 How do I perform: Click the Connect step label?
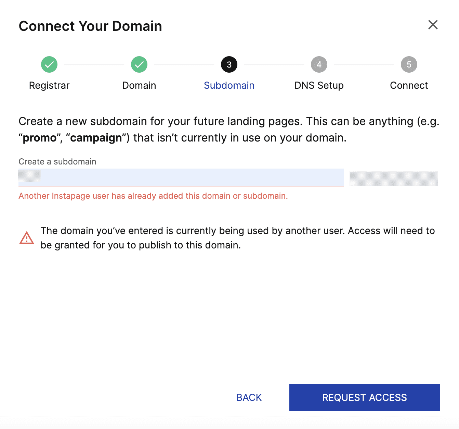[409, 85]
